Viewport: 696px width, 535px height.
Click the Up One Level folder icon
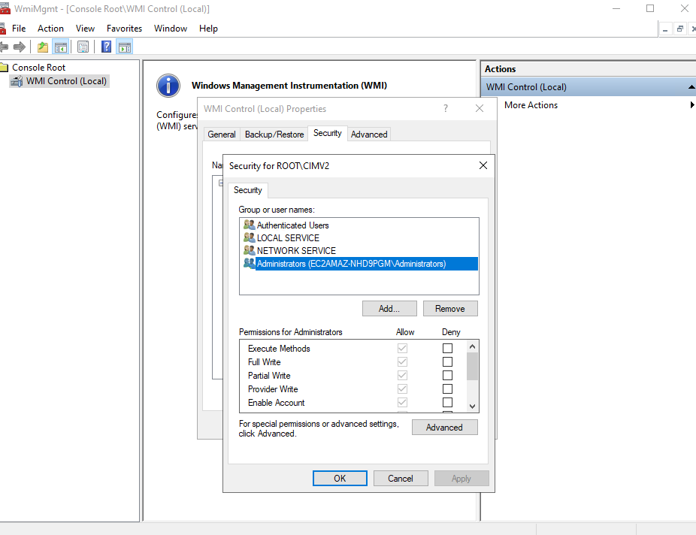[x=43, y=47]
